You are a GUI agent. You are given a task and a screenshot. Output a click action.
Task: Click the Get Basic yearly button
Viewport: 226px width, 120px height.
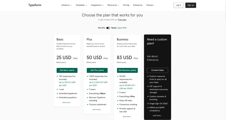[x=67, y=70]
